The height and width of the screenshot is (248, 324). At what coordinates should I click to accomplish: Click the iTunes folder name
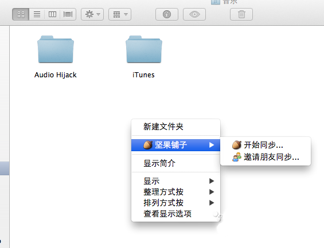[x=143, y=74]
